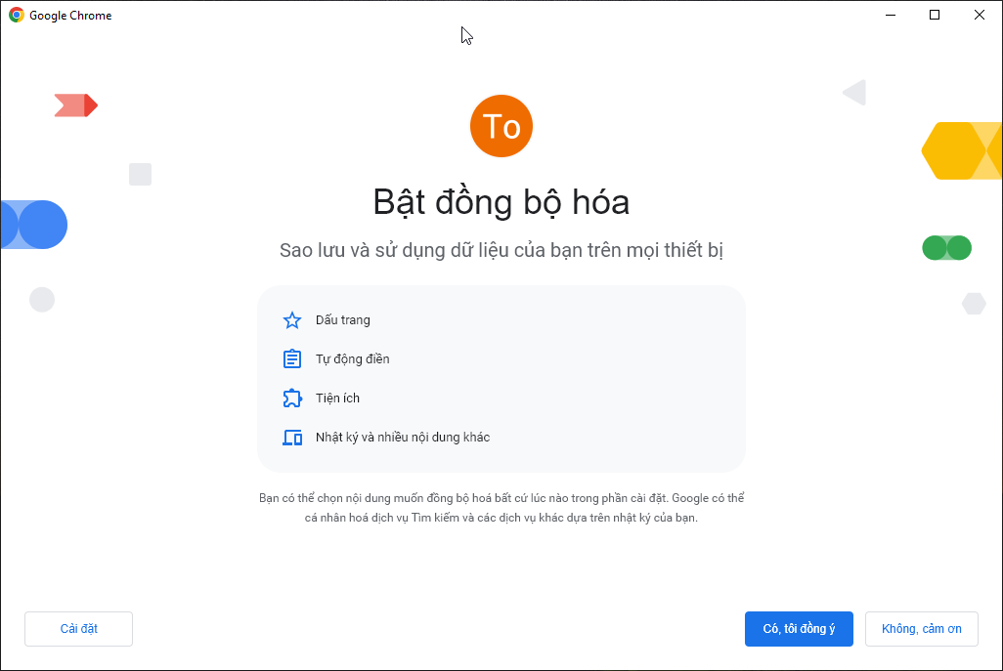The height and width of the screenshot is (671, 1003).
Task: Click the puzzle-piece extensions icon
Action: tap(291, 398)
